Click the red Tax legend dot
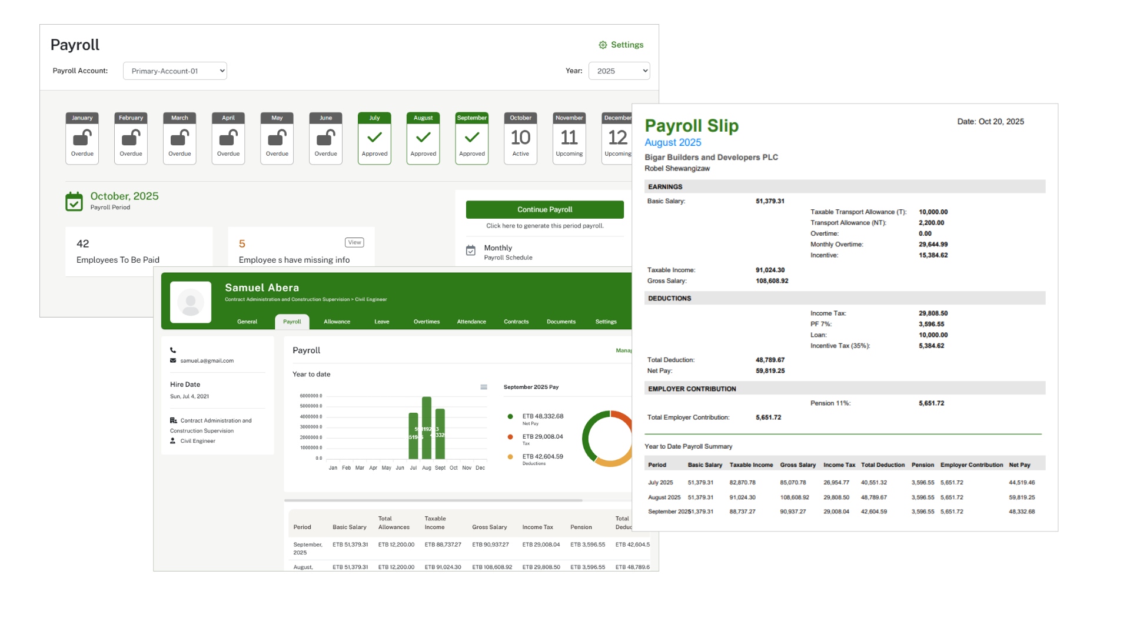1130x635 pixels. tap(510, 437)
